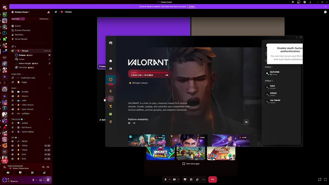This screenshot has height=185, width=329.
Task: Select Legends of Runeterra icon in Riot sidebar
Action: point(111,122)
